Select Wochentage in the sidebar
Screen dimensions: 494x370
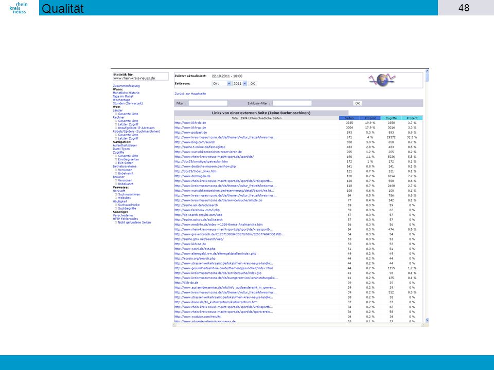click(x=121, y=100)
